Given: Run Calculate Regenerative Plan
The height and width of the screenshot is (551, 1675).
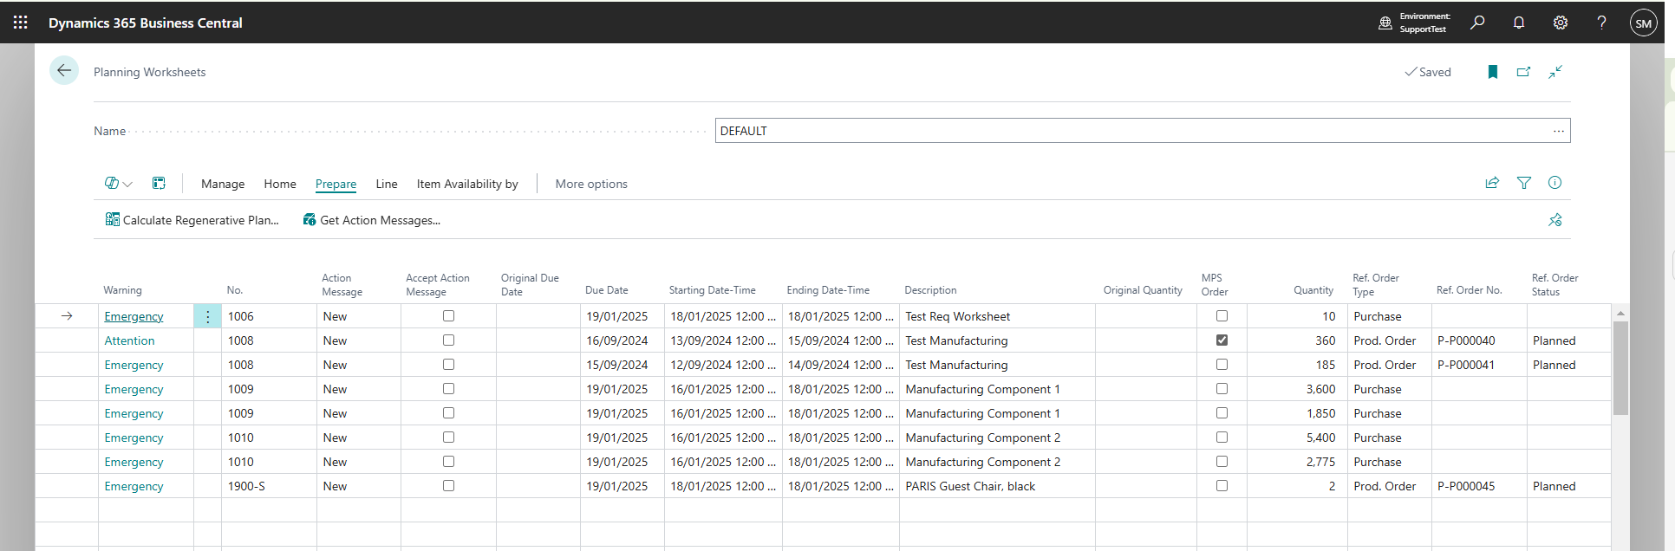Looking at the screenshot, I should [192, 220].
